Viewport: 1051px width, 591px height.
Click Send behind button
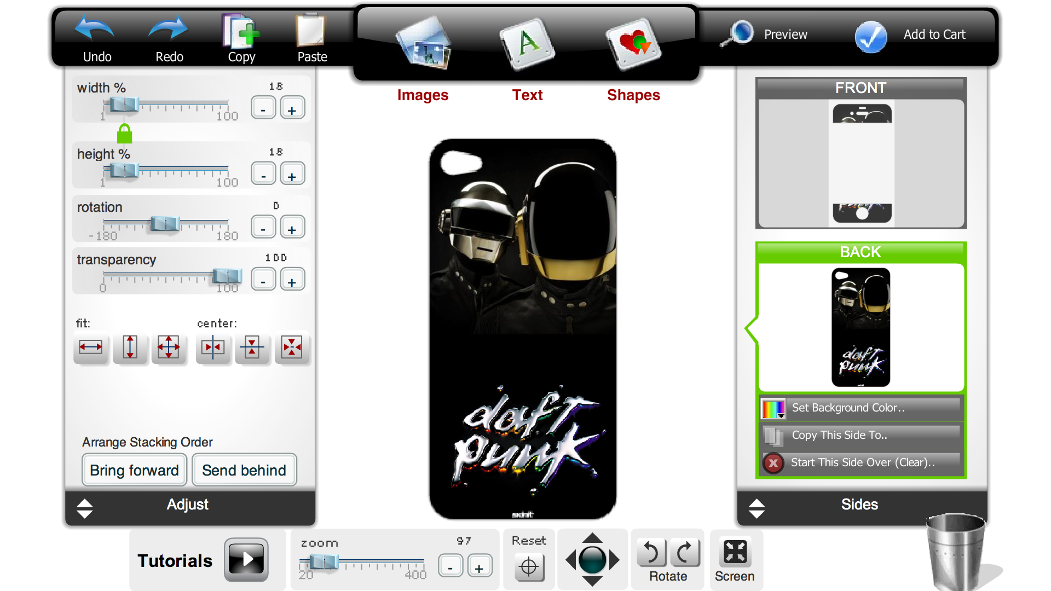click(244, 470)
